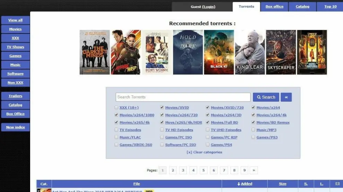Sort torrents by Size column
The image size is (343, 192).
pyautogui.click(x=282, y=184)
